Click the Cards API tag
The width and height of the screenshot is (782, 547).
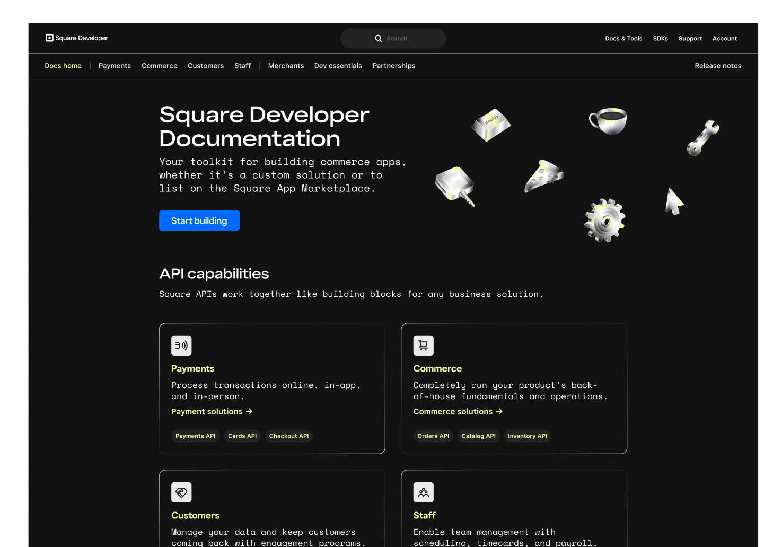(x=242, y=436)
